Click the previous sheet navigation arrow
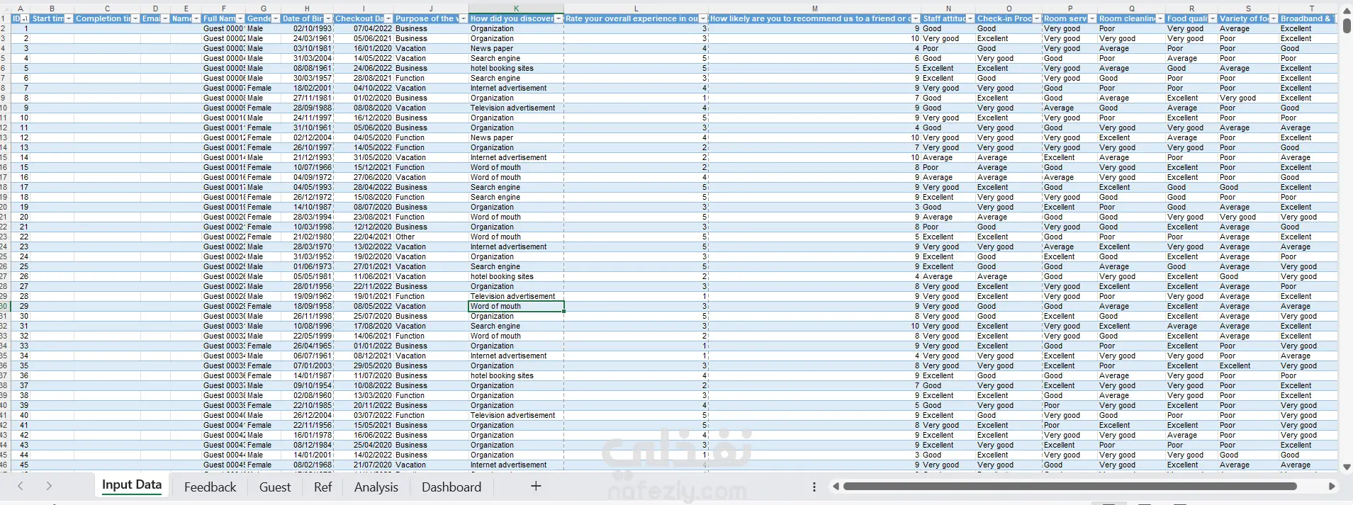This screenshot has height=505, width=1353. (x=21, y=486)
